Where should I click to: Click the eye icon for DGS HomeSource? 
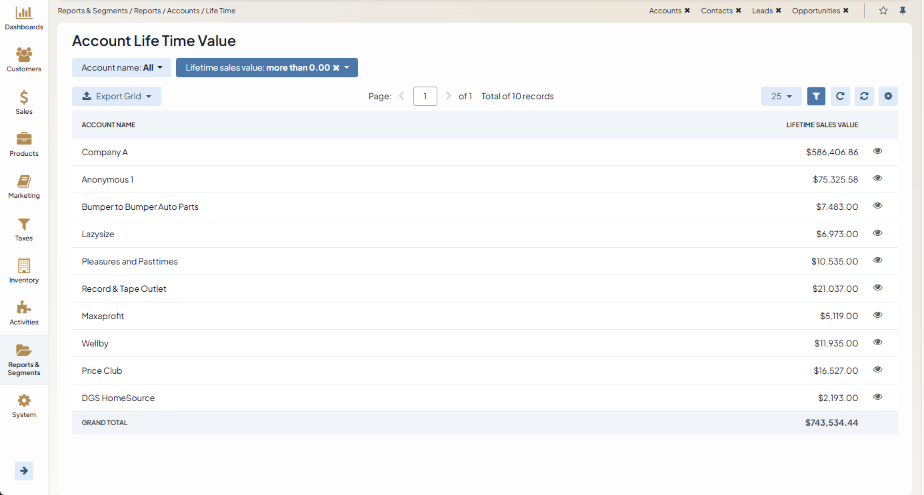(x=877, y=397)
